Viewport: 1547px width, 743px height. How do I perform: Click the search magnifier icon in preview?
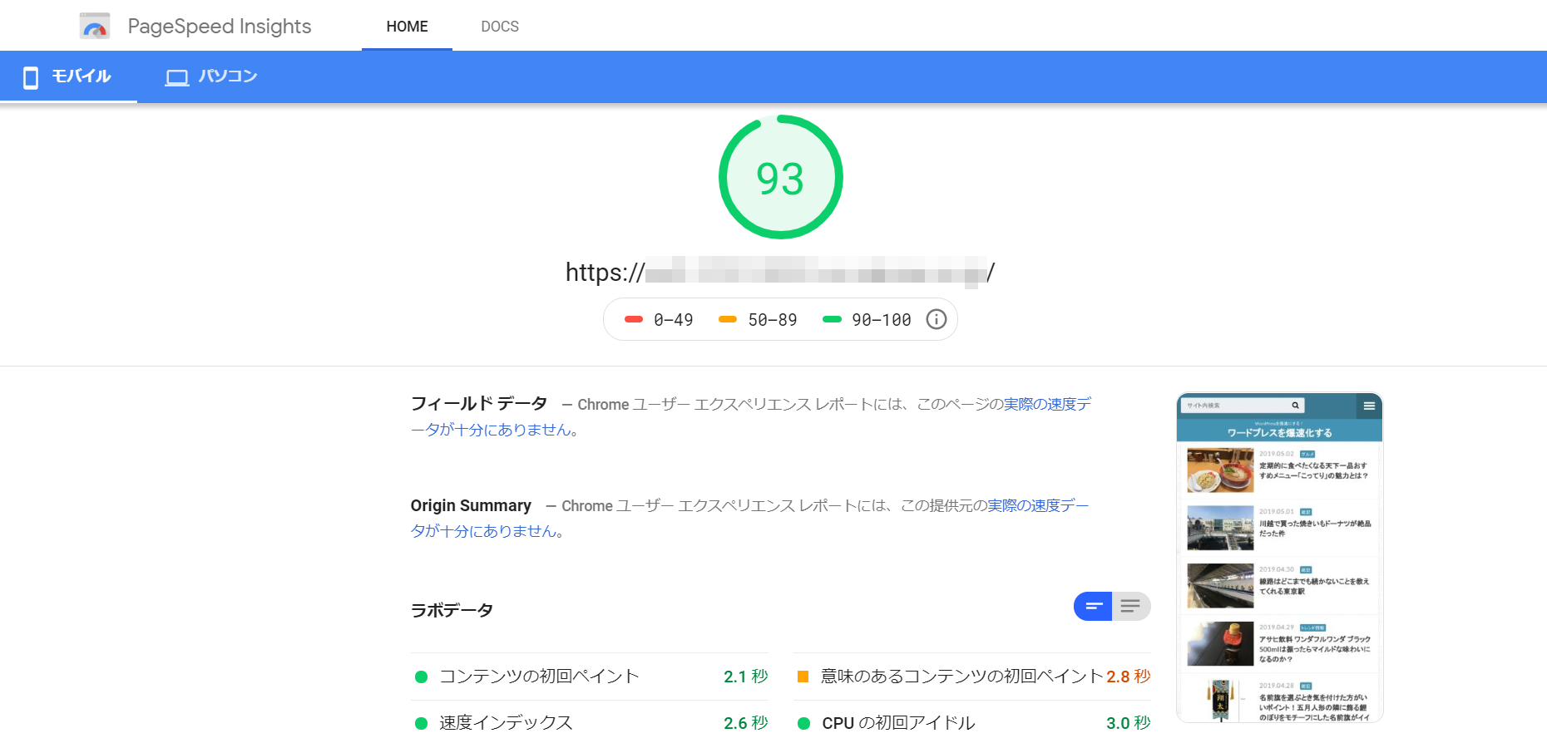(1295, 406)
